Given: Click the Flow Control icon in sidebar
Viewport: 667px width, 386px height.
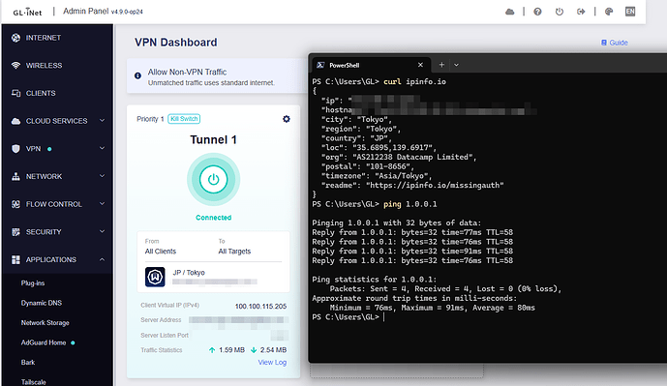Looking at the screenshot, I should point(15,204).
